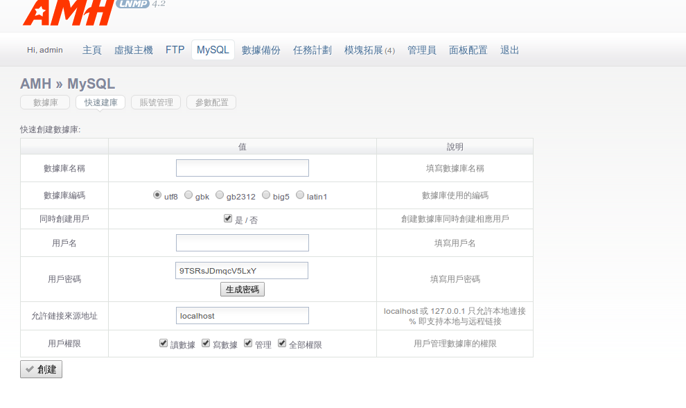
Task: Click 退出 to log out
Action: pos(509,50)
